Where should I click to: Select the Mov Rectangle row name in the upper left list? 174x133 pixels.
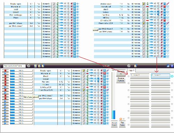click(16, 15)
